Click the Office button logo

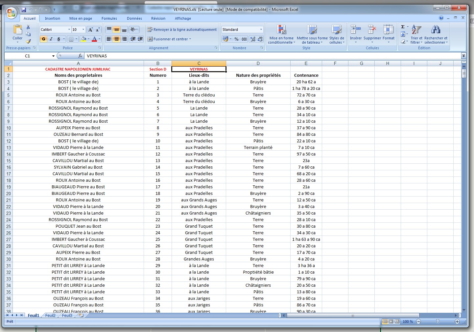click(11, 13)
